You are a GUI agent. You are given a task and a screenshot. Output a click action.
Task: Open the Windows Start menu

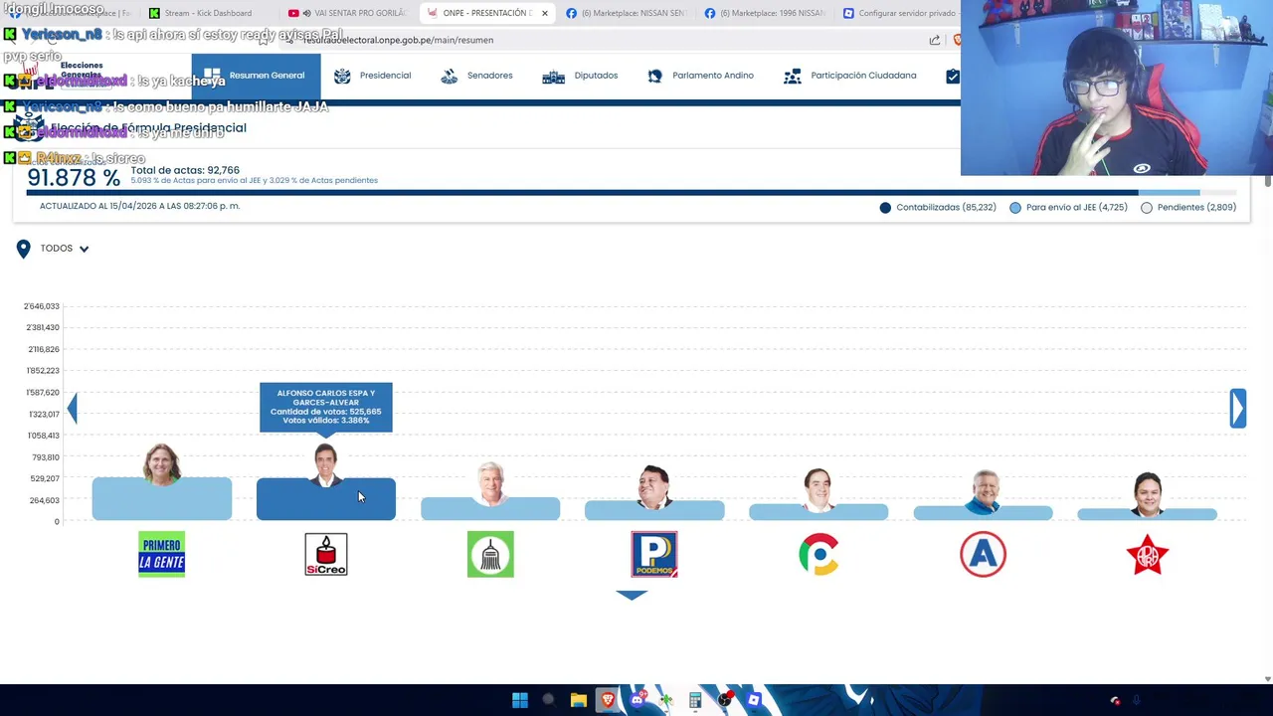pos(520,700)
